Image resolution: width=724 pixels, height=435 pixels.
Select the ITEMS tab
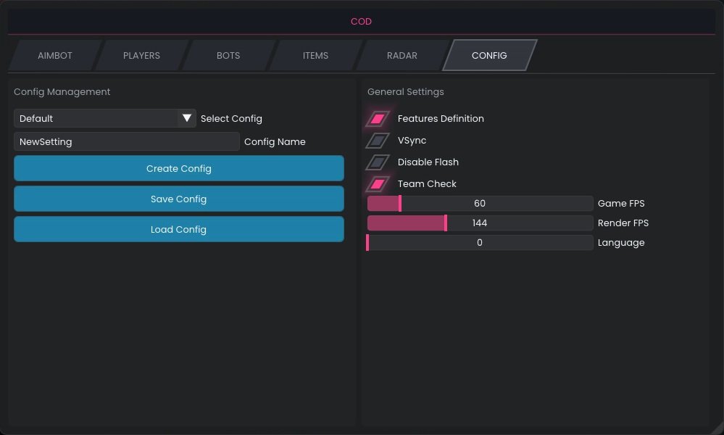tap(315, 56)
